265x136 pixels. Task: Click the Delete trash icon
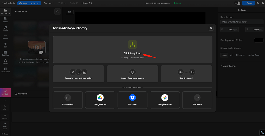5,116
